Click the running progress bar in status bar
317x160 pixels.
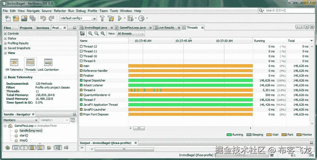(x=242, y=155)
